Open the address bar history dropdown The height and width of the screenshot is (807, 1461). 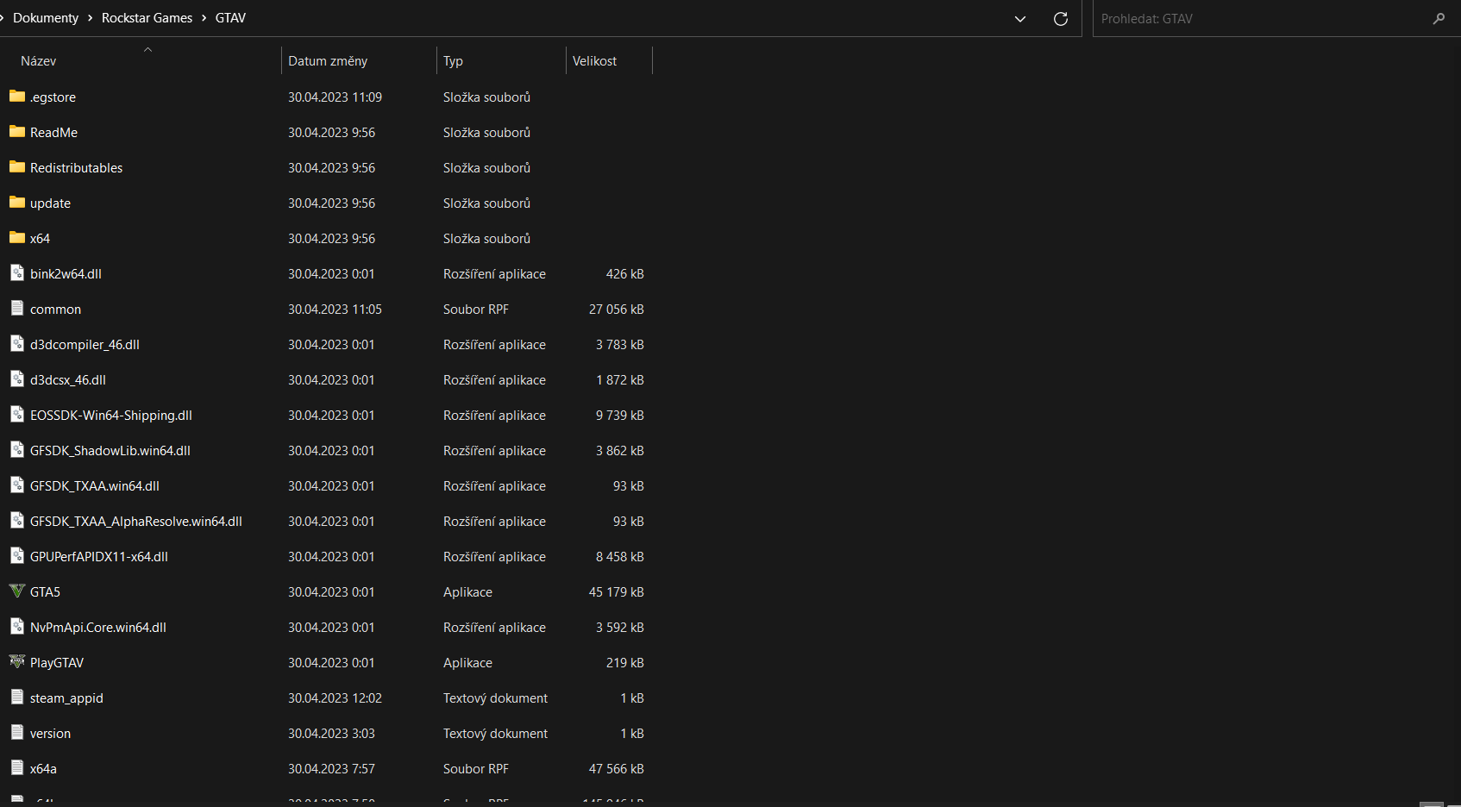point(1020,18)
